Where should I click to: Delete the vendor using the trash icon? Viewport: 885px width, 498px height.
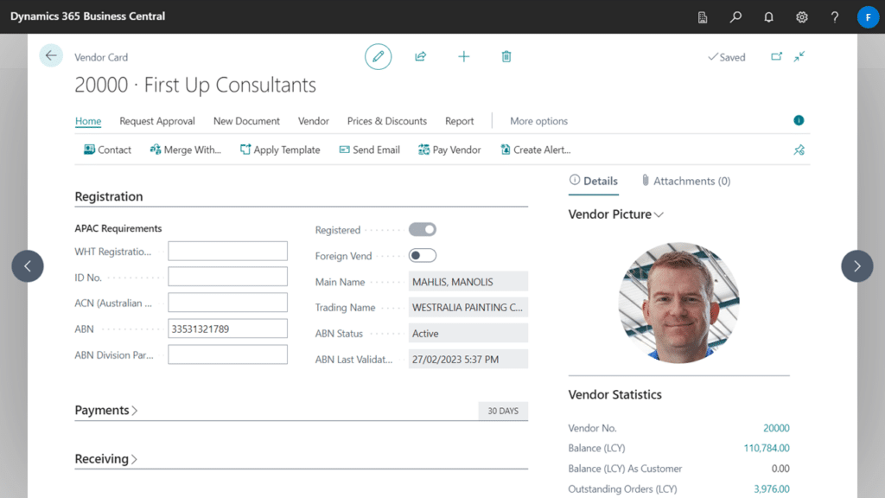point(506,56)
